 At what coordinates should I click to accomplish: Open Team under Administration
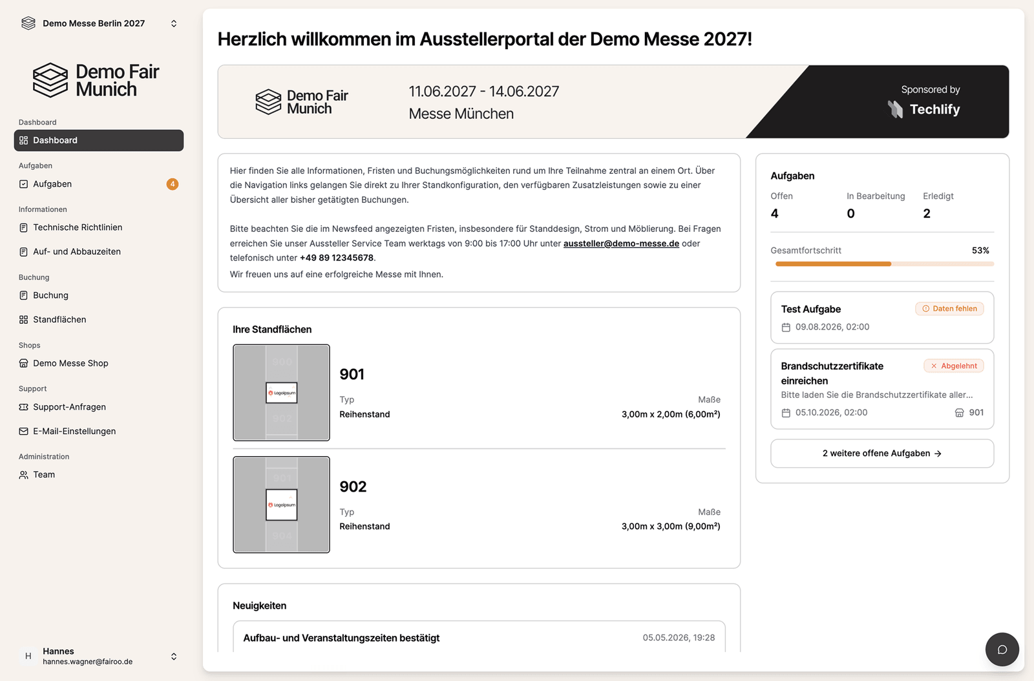(99, 475)
